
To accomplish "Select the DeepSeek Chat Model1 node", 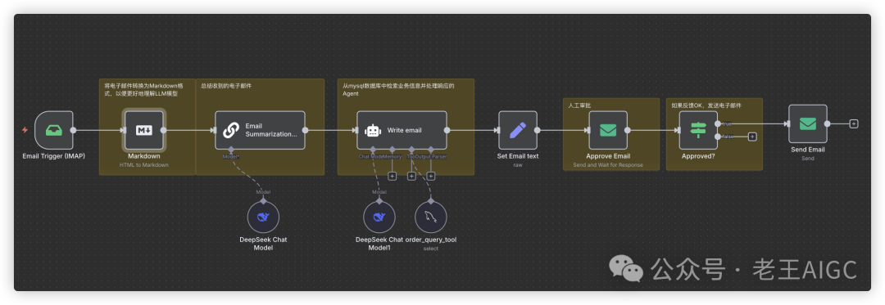I will click(x=379, y=218).
